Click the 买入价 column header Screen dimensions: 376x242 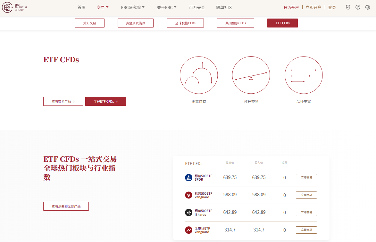259,163
